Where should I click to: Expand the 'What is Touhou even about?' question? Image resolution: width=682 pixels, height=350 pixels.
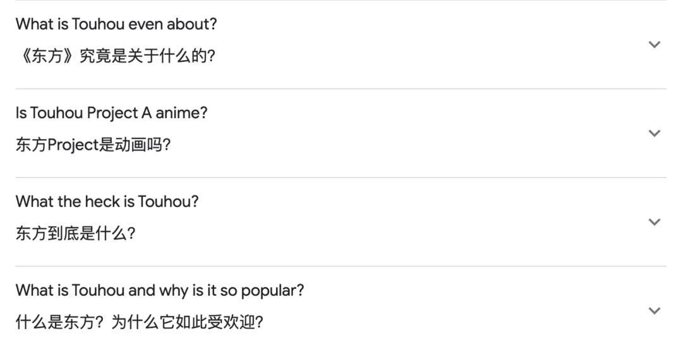654,44
